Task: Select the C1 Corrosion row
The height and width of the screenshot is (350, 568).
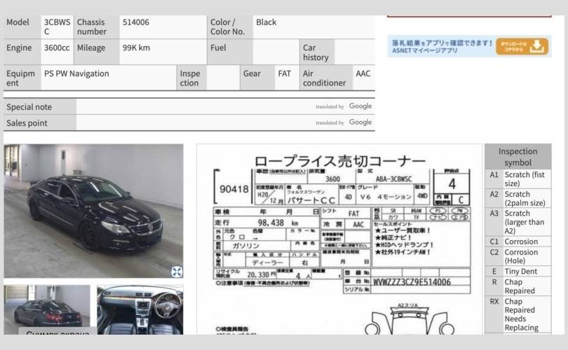Action: pyautogui.click(x=518, y=241)
